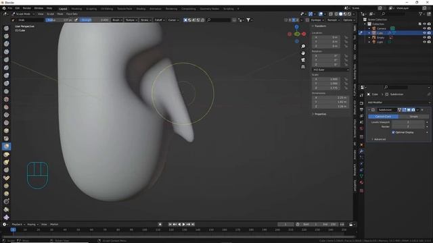Viewport: 433px width, 243px height.
Task: Select the Snake Hook brush
Action: click(x=6, y=162)
